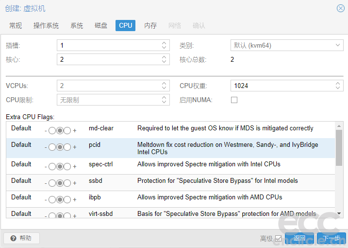Increase the 插槽 socket count spinner
The image size is (348, 248).
coord(164,43)
